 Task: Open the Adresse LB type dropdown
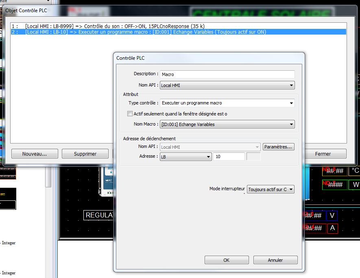coord(186,156)
